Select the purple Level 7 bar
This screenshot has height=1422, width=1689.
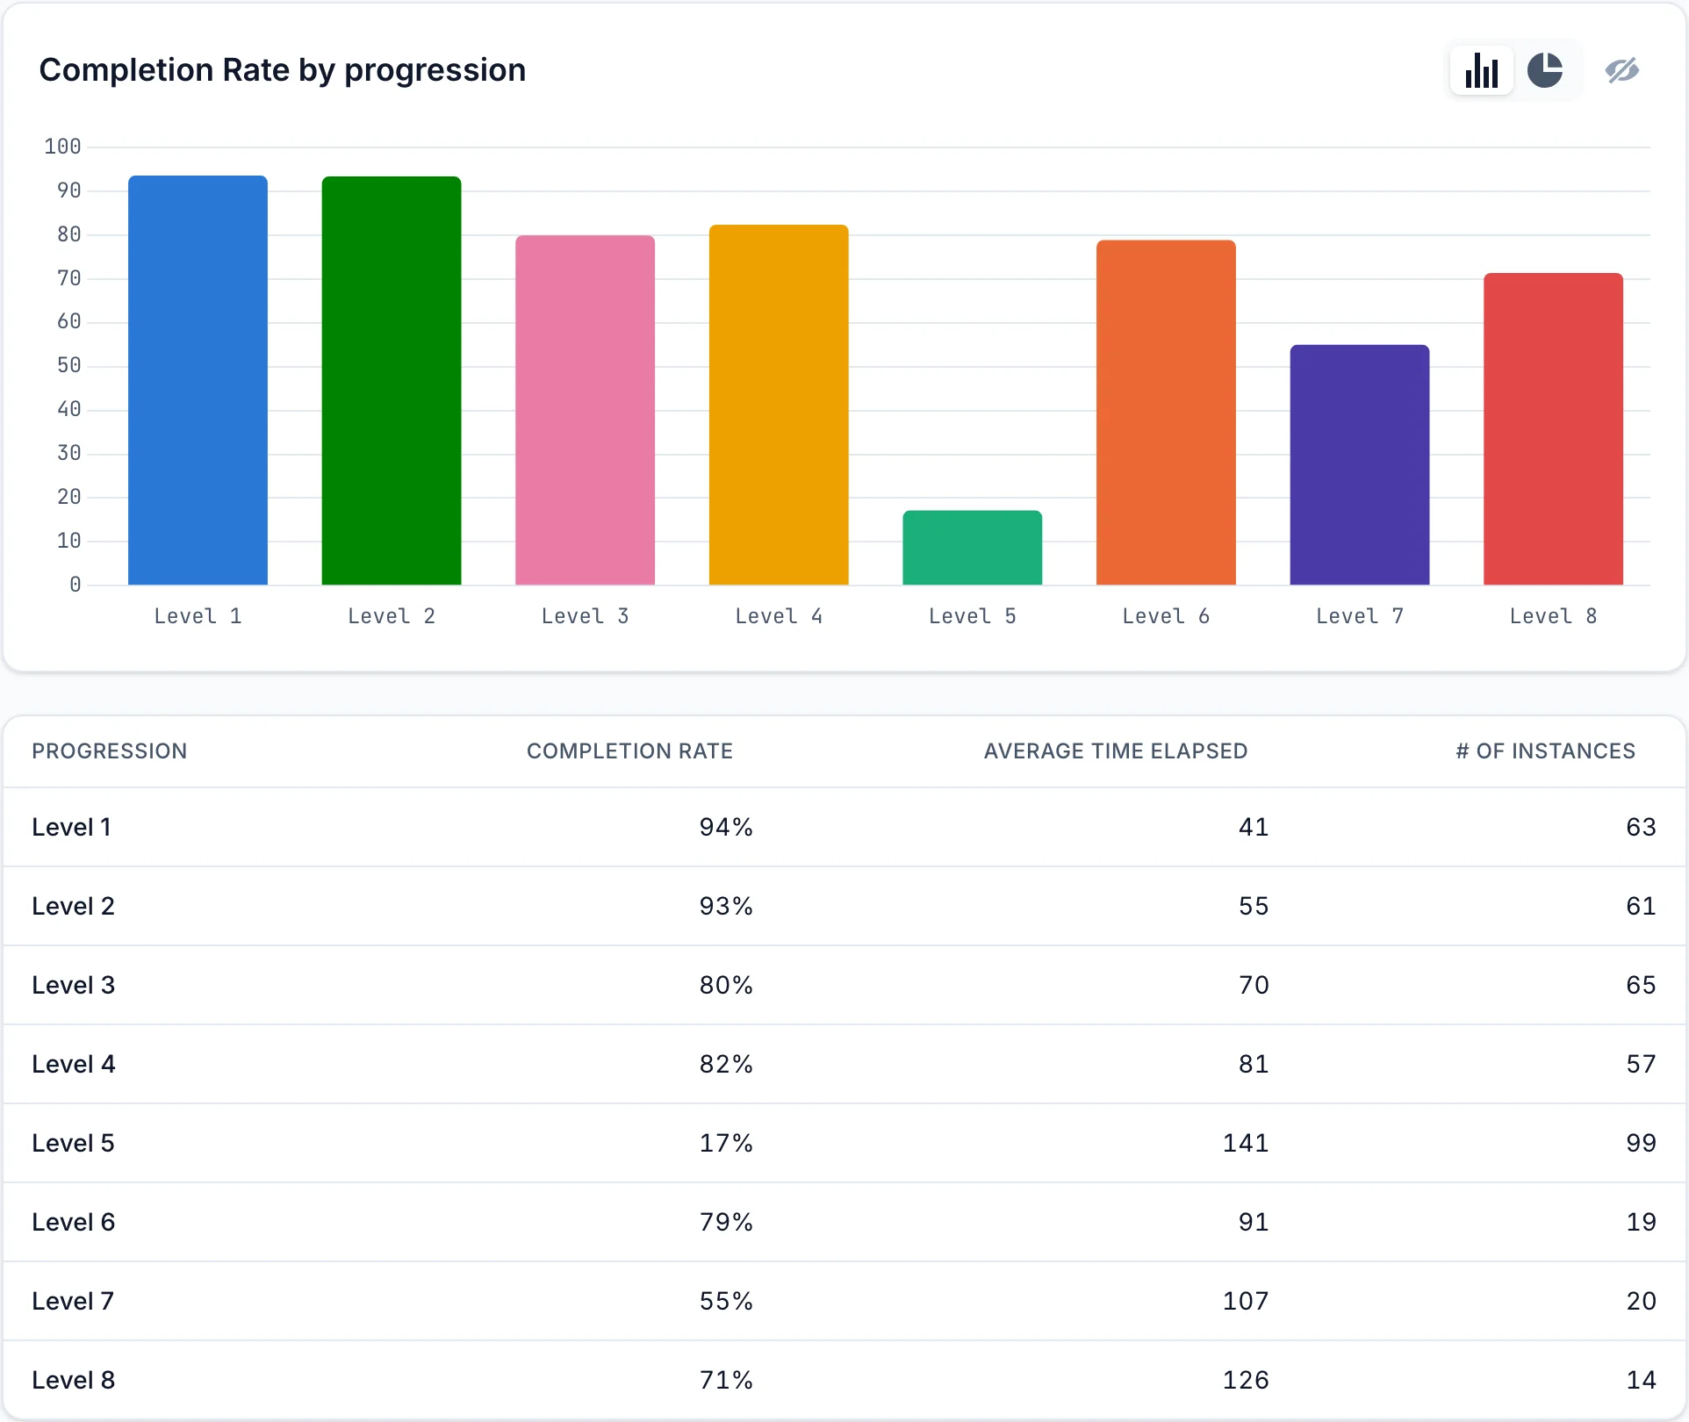1360,465
